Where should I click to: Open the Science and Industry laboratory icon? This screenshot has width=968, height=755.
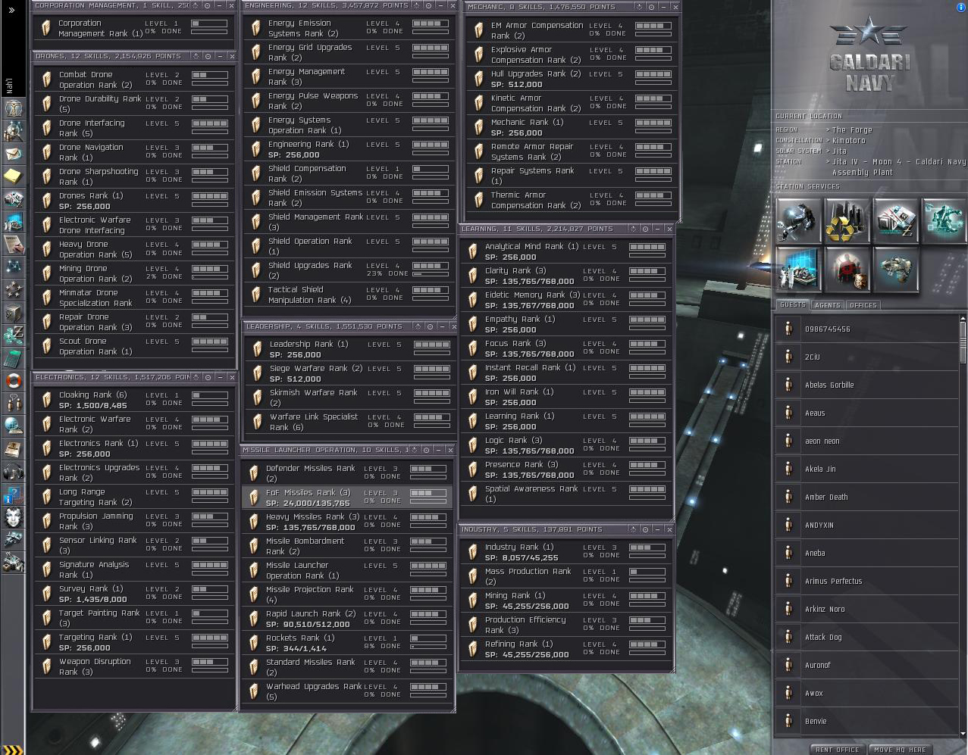pyautogui.click(x=799, y=269)
